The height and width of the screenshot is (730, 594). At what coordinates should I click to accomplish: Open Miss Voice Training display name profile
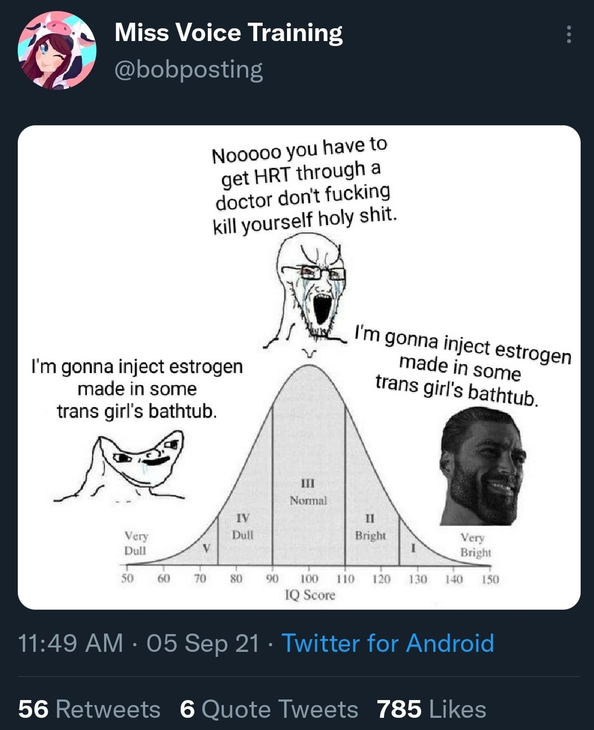pos(228,33)
